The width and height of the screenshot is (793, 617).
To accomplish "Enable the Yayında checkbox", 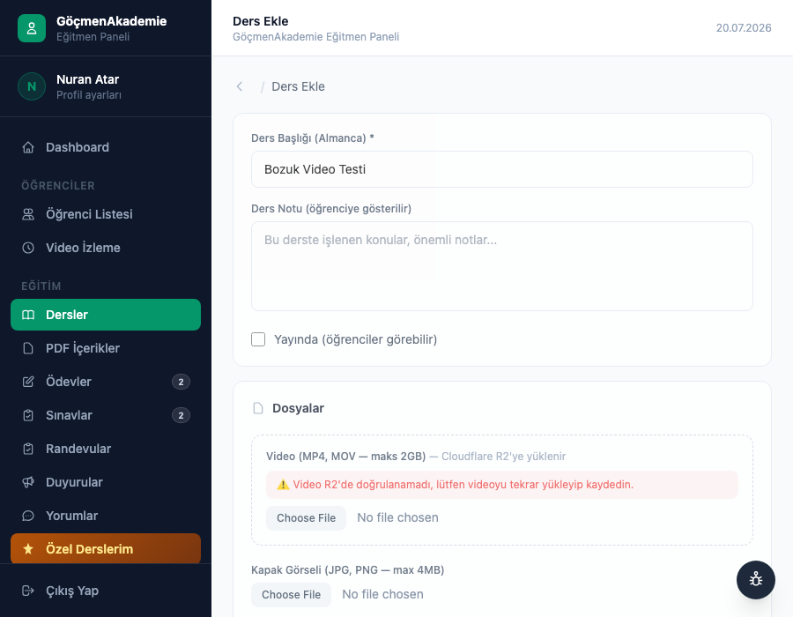I will tap(258, 339).
